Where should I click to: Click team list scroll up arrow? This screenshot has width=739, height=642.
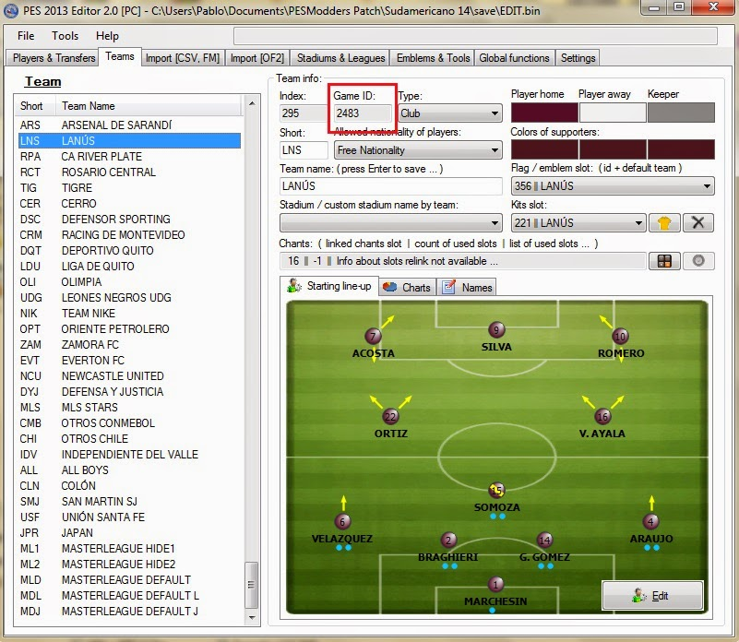(252, 103)
